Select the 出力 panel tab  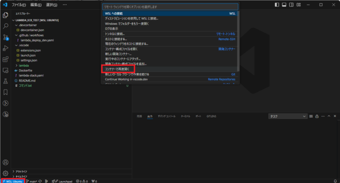click(x=150, y=116)
